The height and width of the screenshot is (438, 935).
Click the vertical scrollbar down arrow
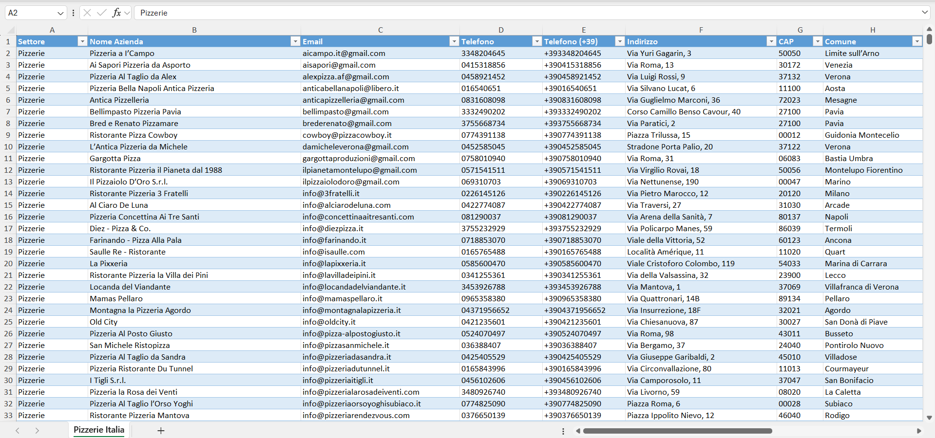tap(929, 418)
